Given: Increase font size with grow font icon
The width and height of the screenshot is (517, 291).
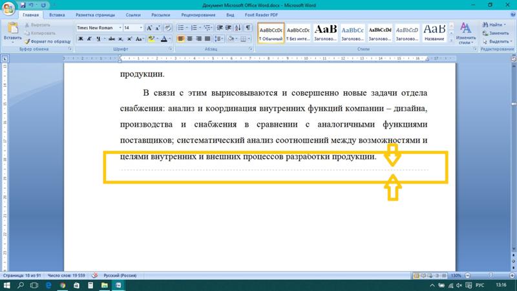Looking at the screenshot, I should pos(149,28).
